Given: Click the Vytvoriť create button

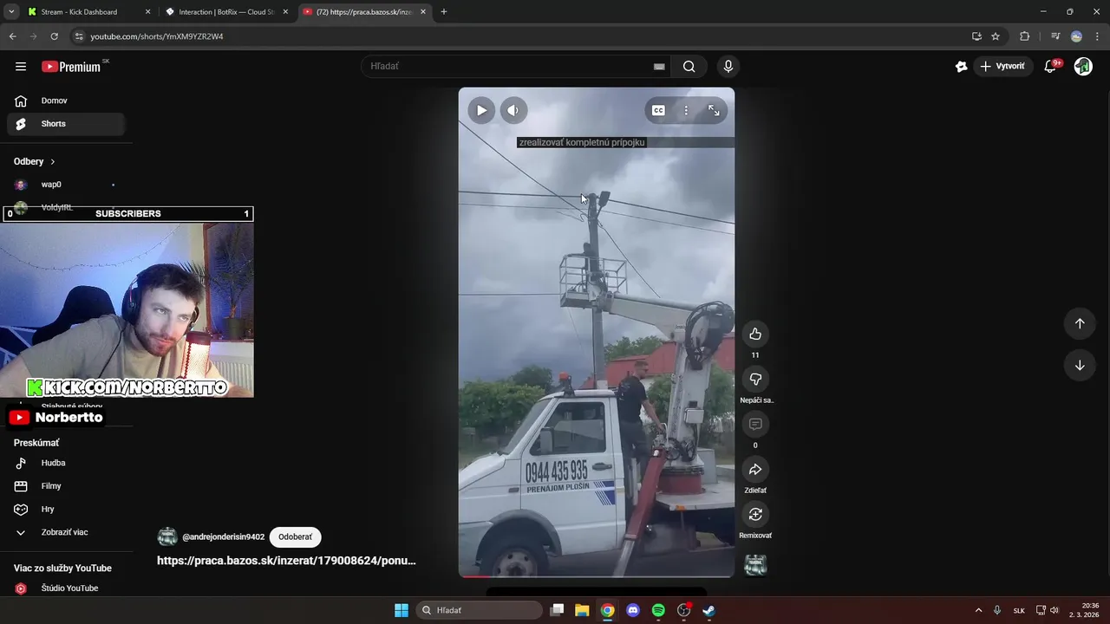Looking at the screenshot, I should click(x=1002, y=67).
